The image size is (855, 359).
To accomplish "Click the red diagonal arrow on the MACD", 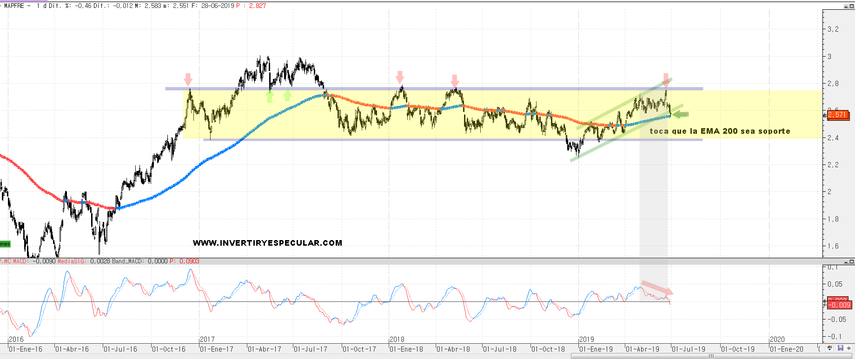I will [657, 287].
